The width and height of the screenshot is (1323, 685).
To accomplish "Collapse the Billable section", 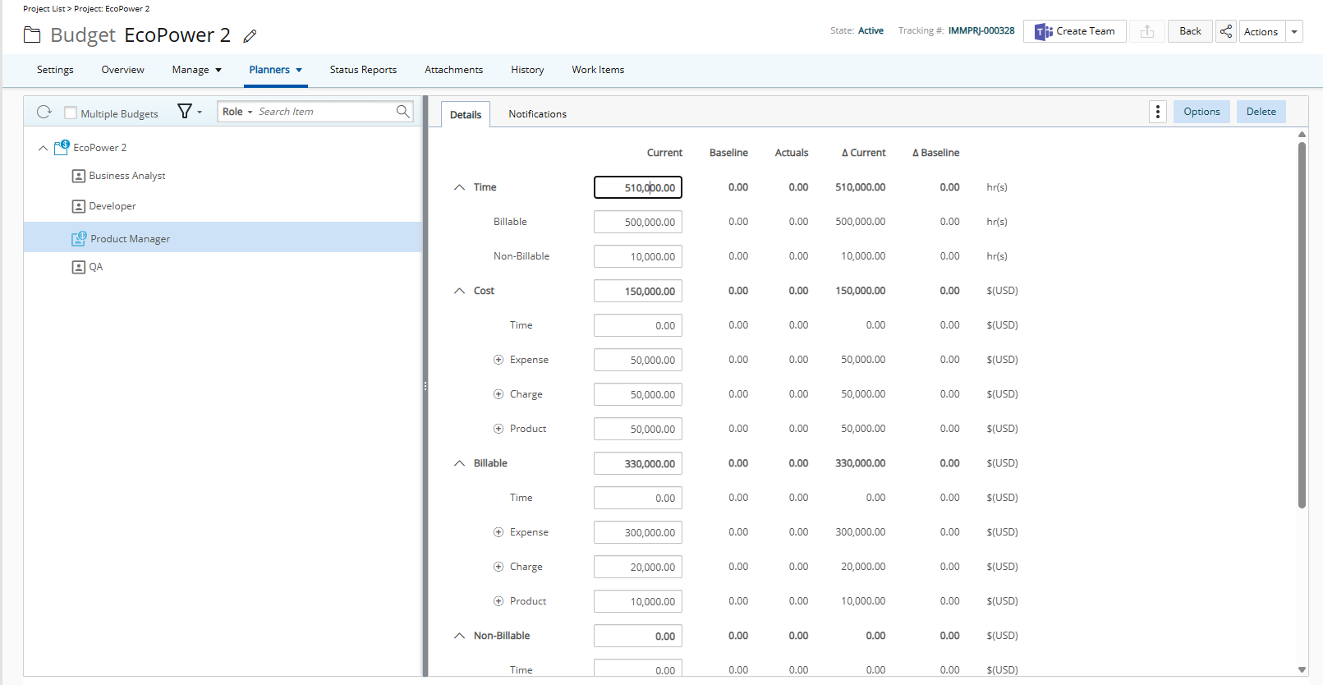I will (459, 463).
